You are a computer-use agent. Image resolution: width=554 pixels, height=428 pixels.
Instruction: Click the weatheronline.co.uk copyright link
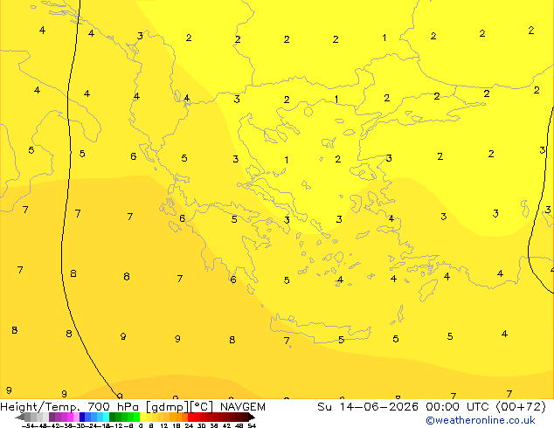(481, 421)
